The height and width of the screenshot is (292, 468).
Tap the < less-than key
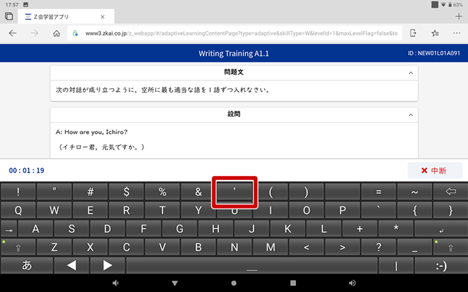pos(306,248)
